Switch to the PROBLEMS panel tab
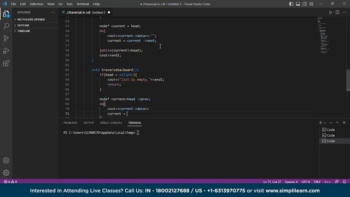350x197 pixels. [71, 123]
